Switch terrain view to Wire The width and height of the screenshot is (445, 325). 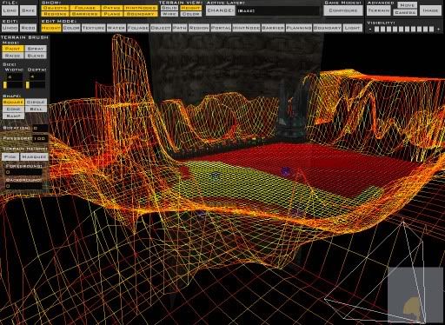(x=169, y=14)
